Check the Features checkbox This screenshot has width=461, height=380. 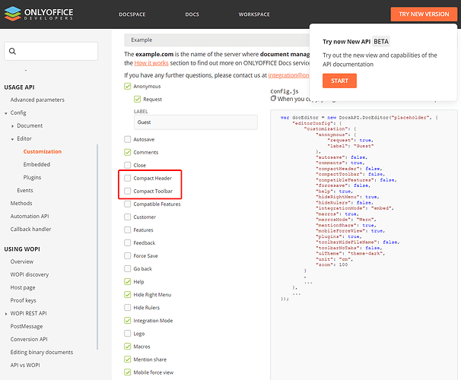(127, 230)
